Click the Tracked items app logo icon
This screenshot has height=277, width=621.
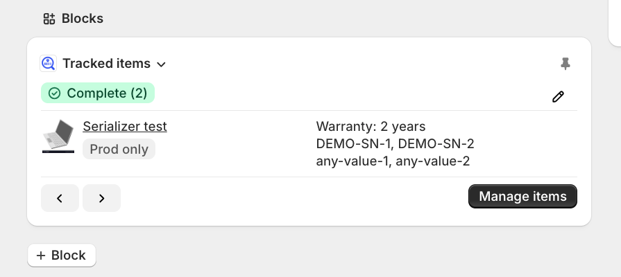tap(49, 64)
